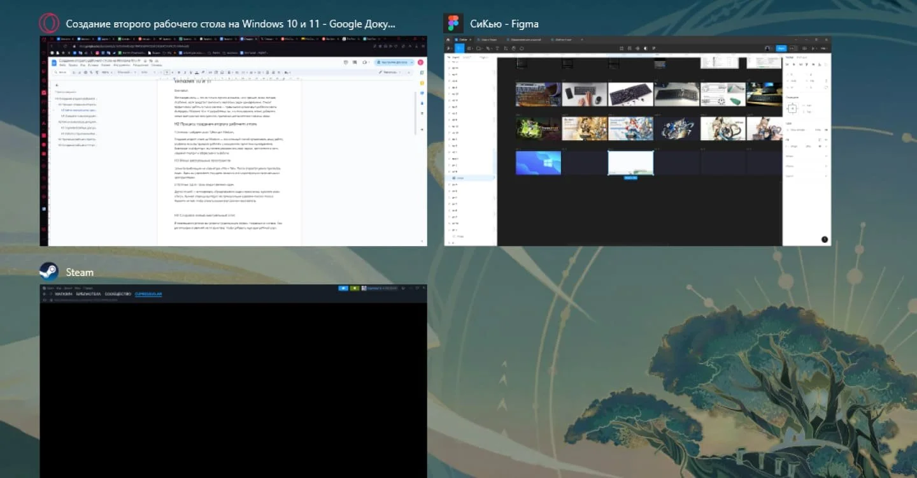Select the green diagram image in Figma canvas

point(723,94)
